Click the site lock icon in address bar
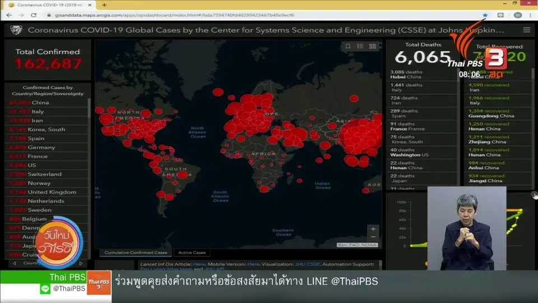Image resolution: width=538 pixels, height=303 pixels. (x=49, y=15)
